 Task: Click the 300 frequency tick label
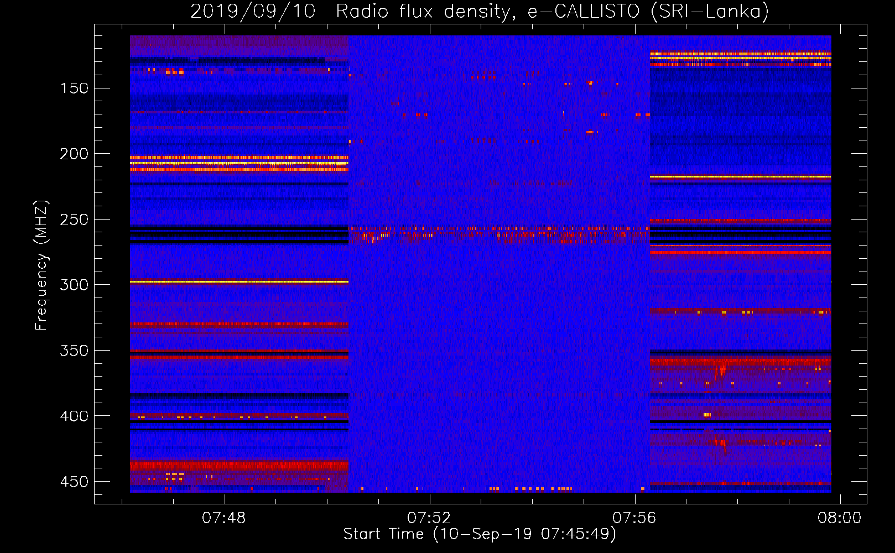(74, 285)
